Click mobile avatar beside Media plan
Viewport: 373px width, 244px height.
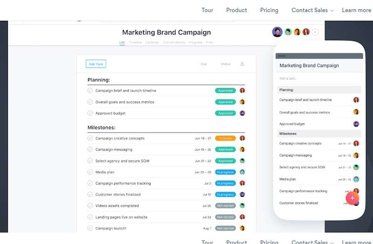click(356, 179)
